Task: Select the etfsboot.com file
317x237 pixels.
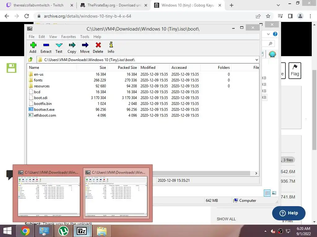Action: 45,115
